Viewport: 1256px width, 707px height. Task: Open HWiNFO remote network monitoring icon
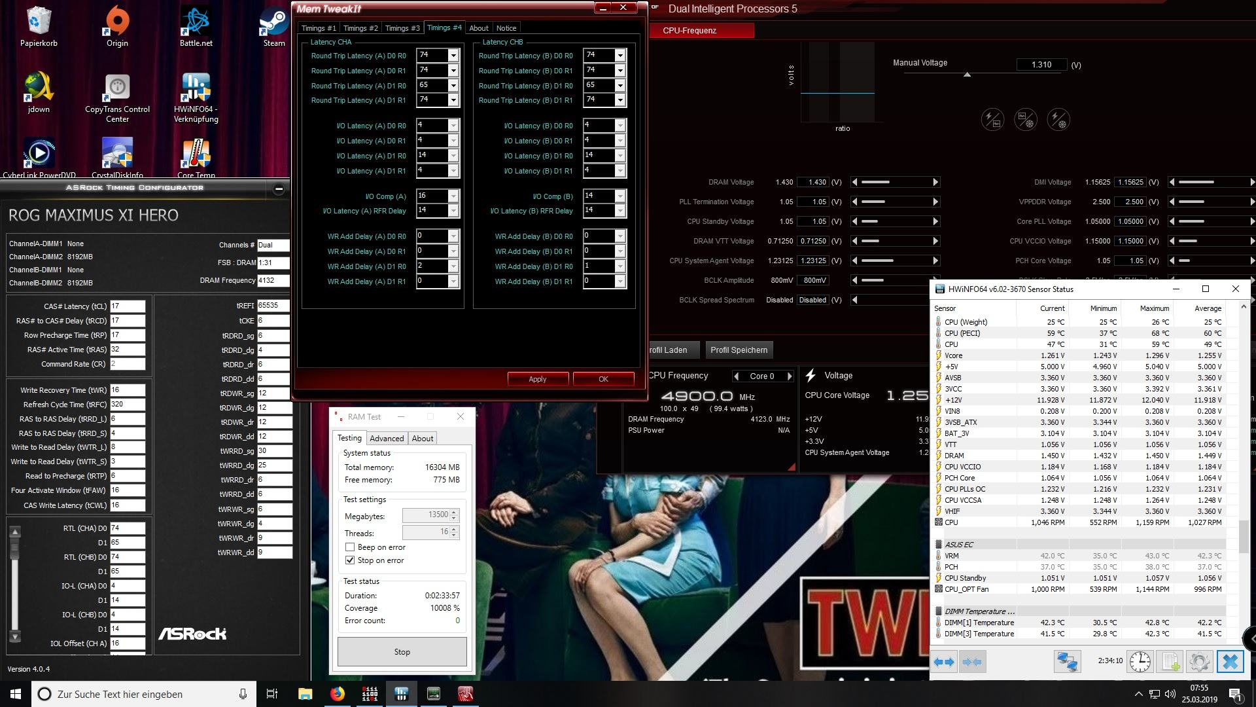[1067, 661]
